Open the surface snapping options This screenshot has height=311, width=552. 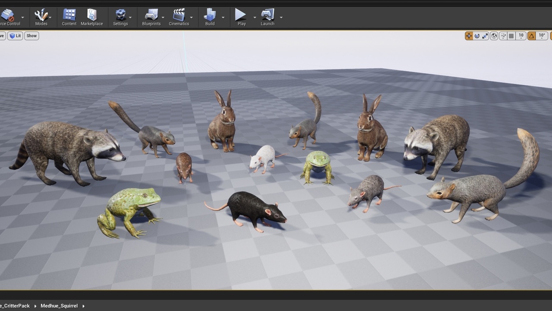coord(503,36)
